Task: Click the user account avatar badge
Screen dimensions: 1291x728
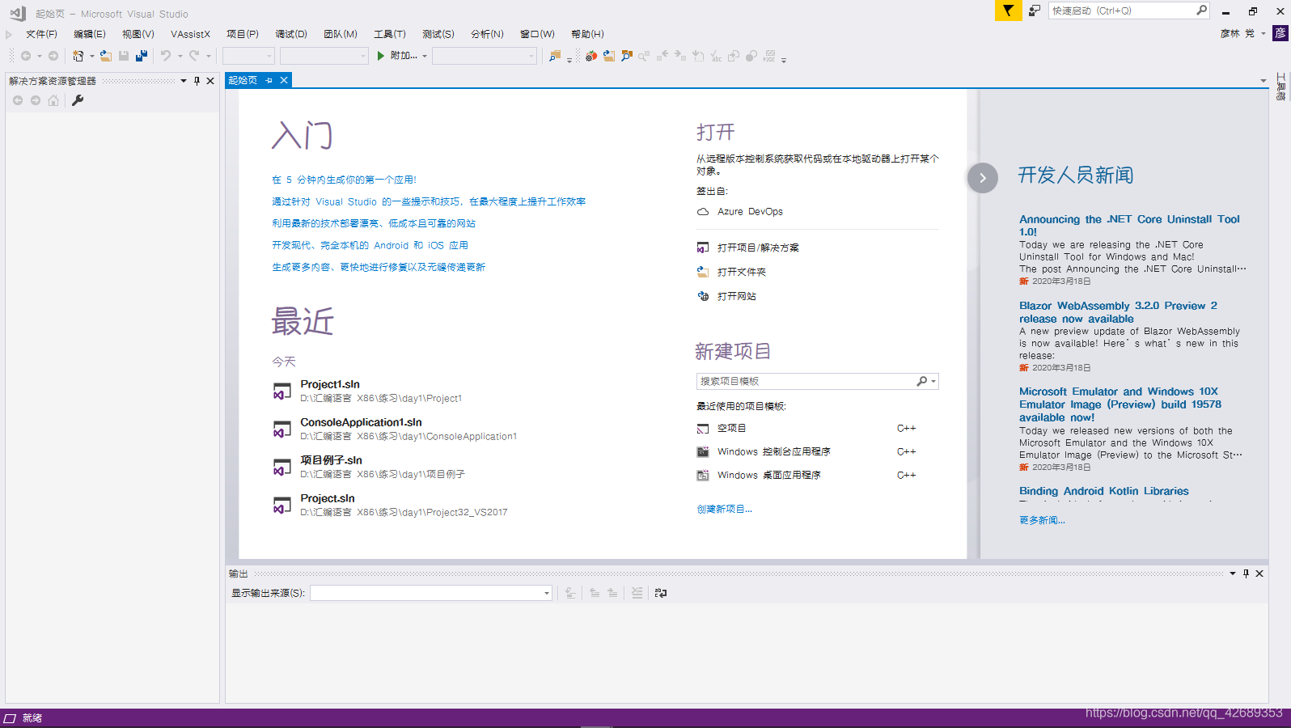Action: (1280, 33)
